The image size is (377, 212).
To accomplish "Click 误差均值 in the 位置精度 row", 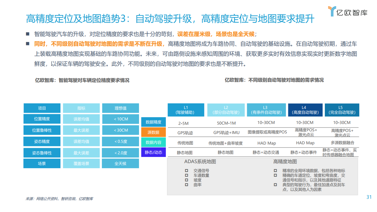I will pyautogui.click(x=81, y=119).
